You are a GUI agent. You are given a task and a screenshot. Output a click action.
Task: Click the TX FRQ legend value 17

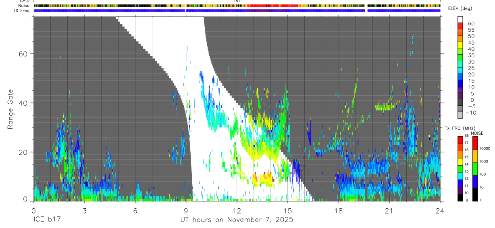[x=467, y=143]
